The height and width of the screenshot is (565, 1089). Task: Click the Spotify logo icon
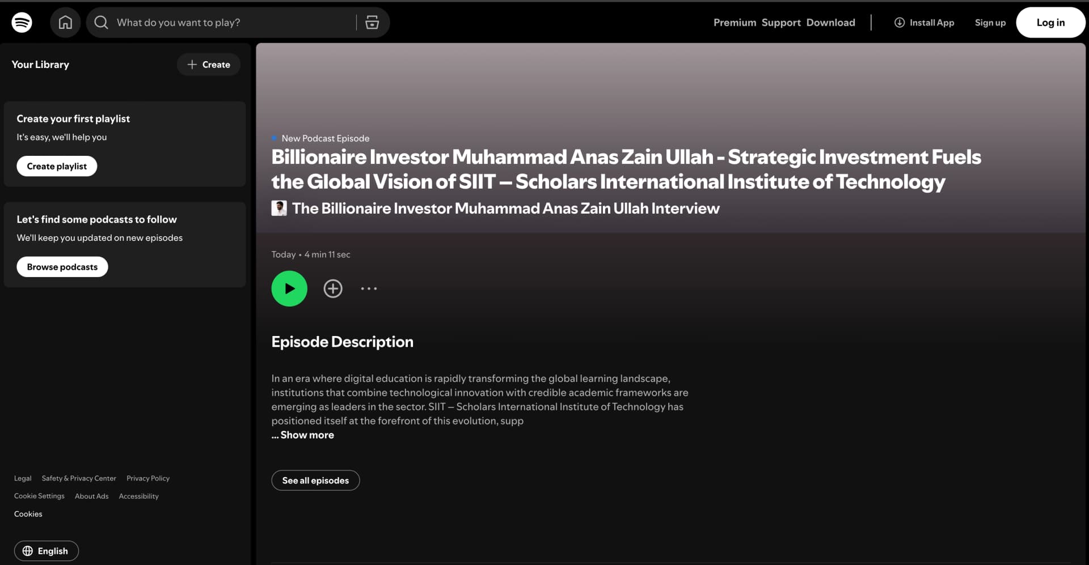tap(22, 23)
